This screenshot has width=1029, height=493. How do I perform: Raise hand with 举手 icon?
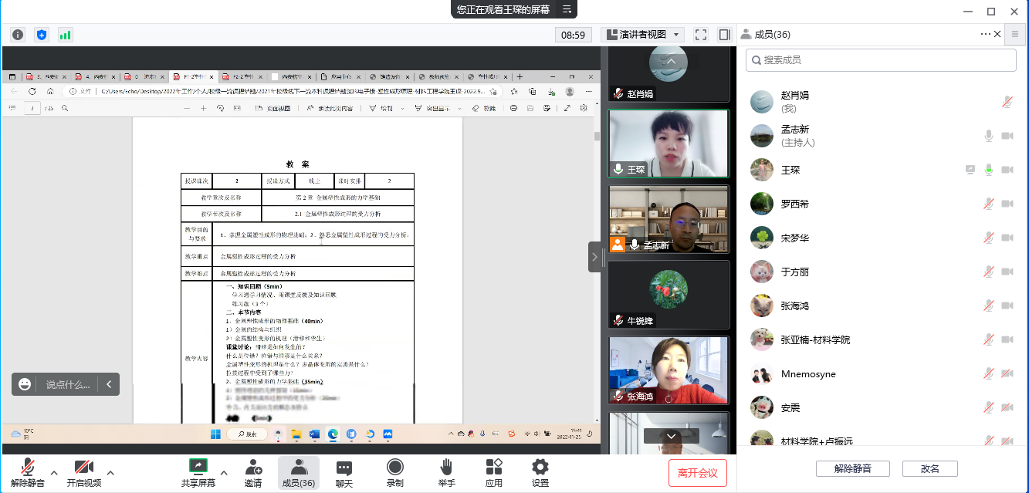point(446,472)
